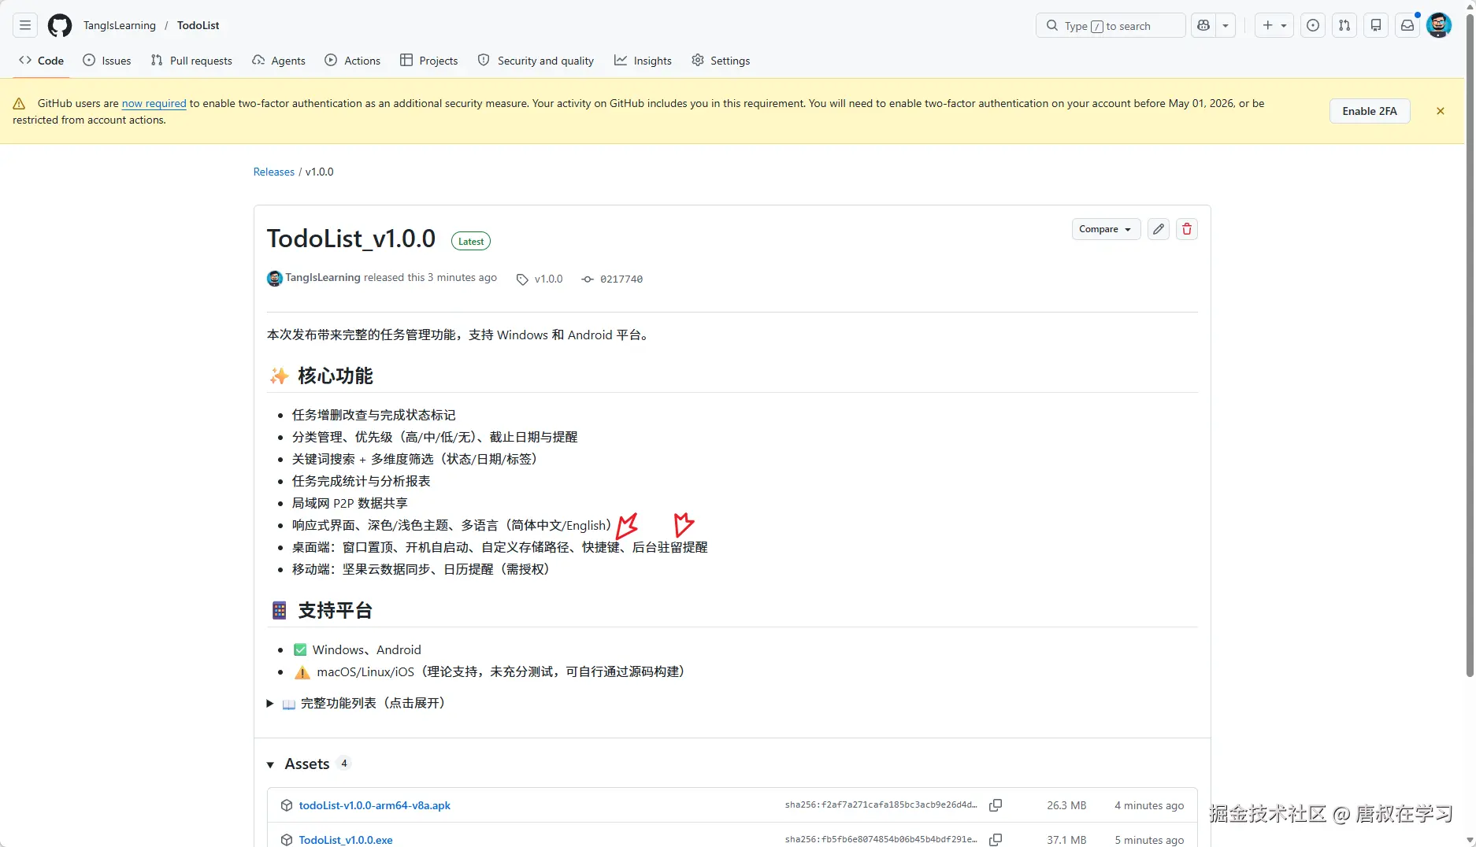Screen dimensions: 1476x847
Task: Dismiss the two-factor warning banner
Action: point(1441,111)
